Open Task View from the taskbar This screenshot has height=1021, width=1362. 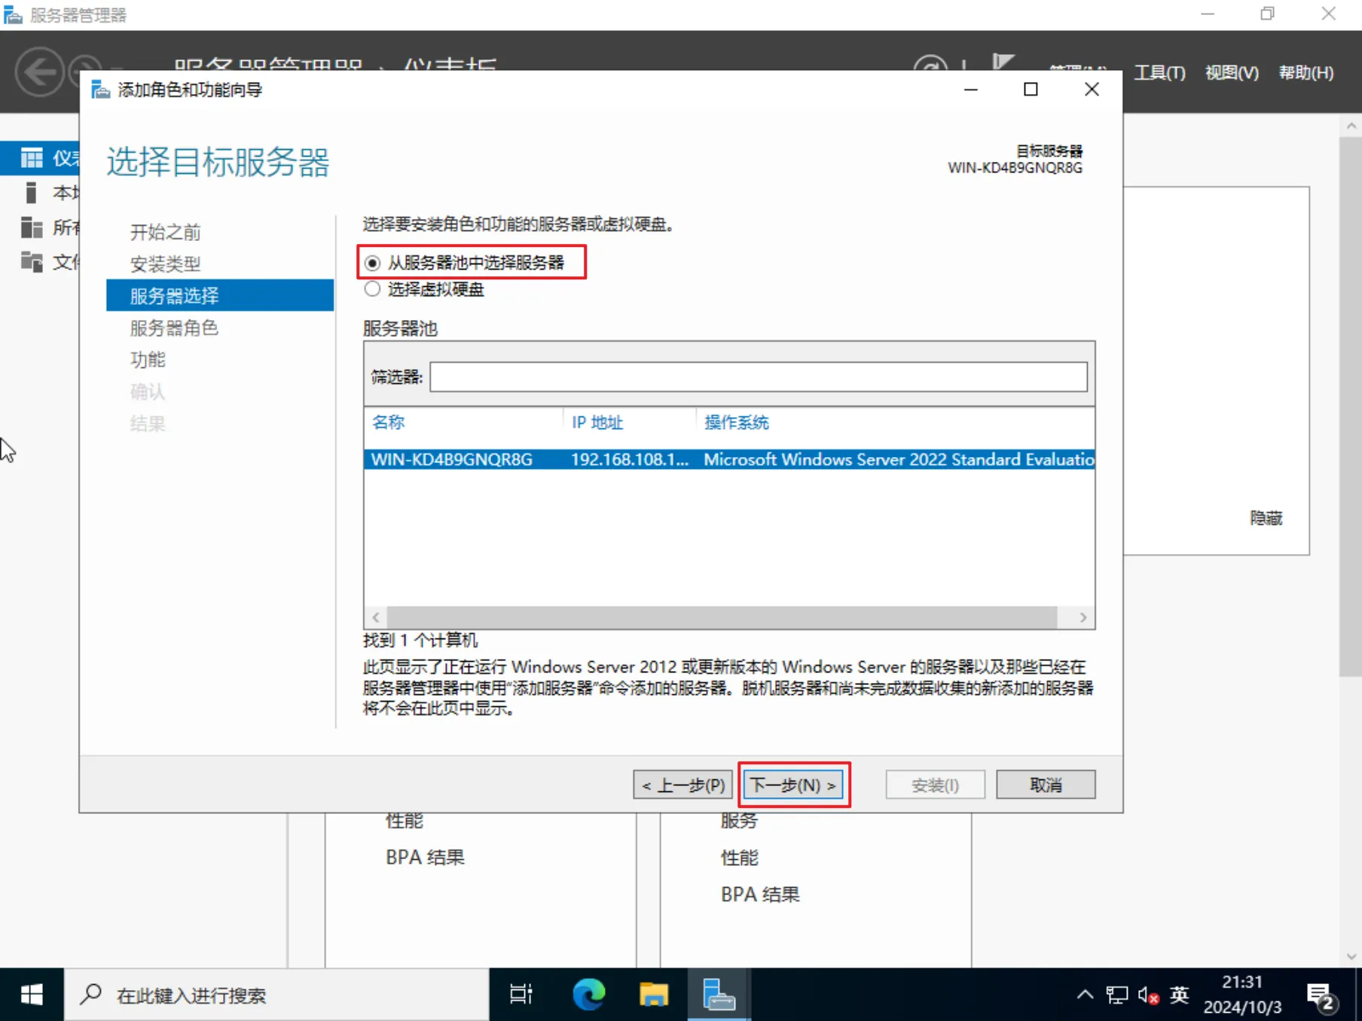521,995
